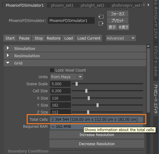Click the Stop button

(39, 38)
